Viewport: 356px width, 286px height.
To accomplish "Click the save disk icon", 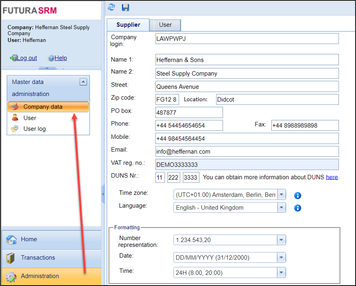I will [125, 7].
